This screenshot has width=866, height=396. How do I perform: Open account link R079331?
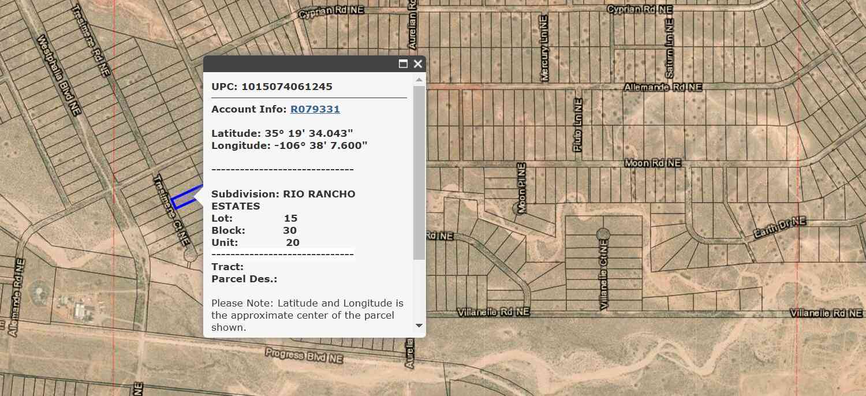coord(315,109)
